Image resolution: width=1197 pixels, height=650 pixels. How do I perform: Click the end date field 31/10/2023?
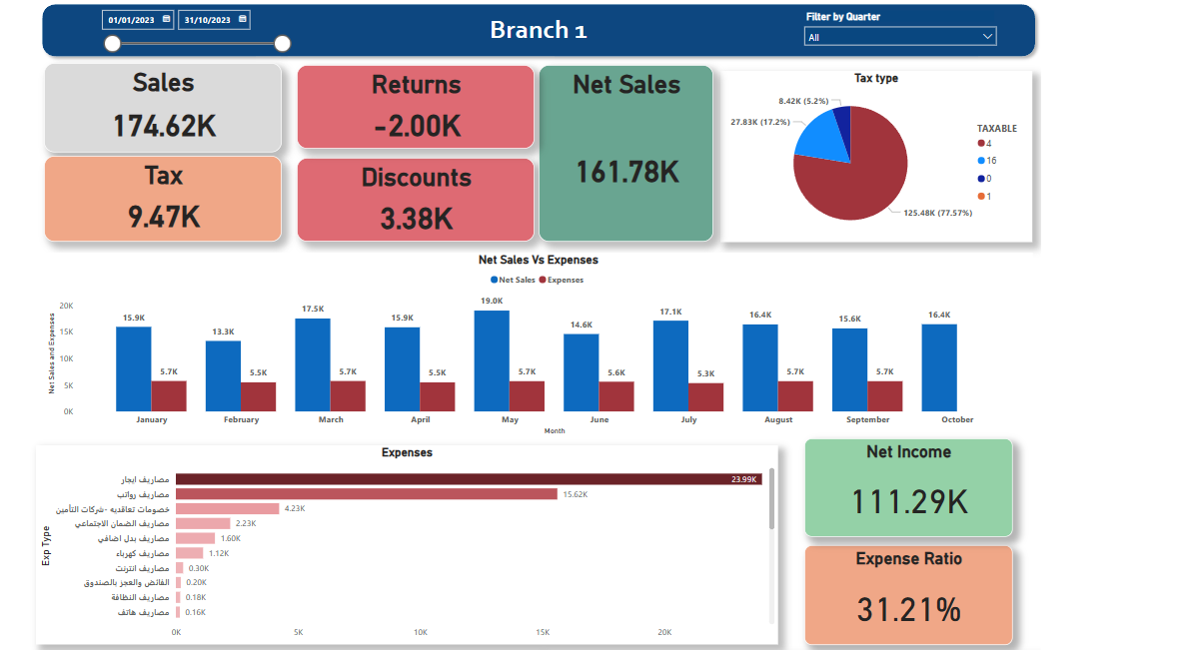tap(207, 20)
